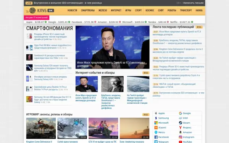Open the ТРАНСПОРТ menu section

coord(186,11)
